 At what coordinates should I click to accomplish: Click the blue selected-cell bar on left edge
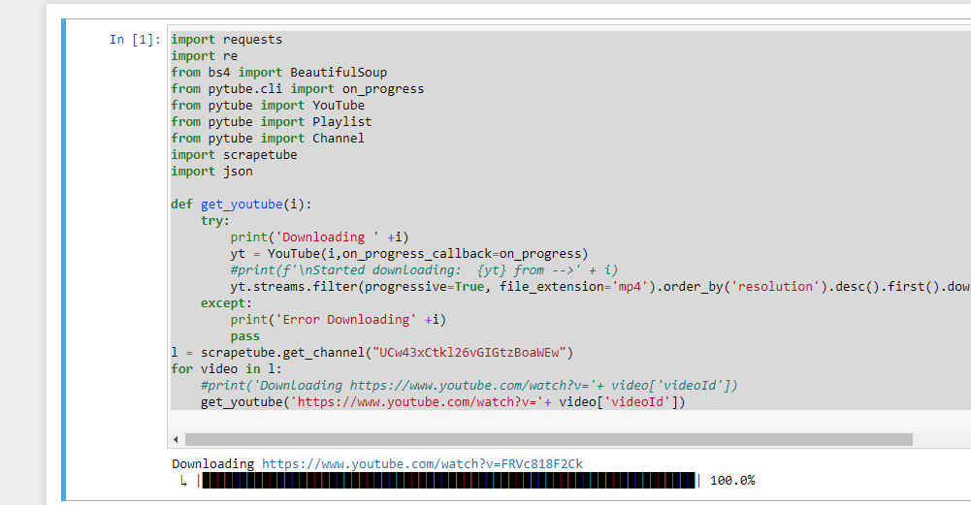pos(64,260)
